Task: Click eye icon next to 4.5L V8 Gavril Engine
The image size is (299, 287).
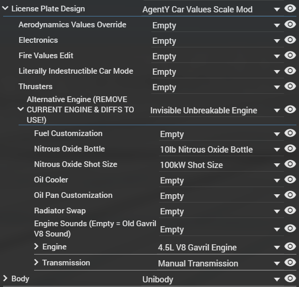Action: click(290, 246)
